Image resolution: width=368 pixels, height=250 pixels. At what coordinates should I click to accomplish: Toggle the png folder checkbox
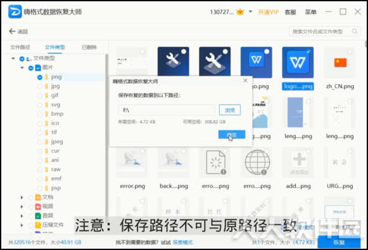40,77
